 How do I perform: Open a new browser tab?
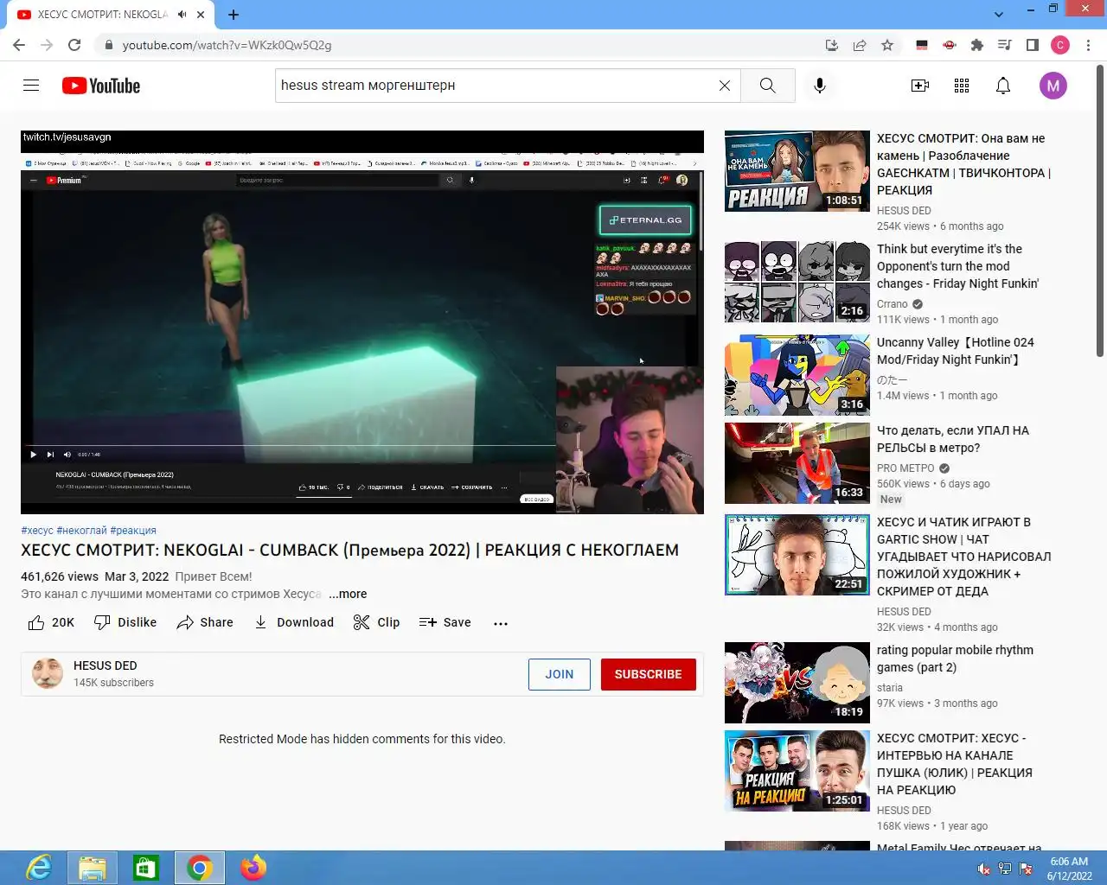point(234,15)
